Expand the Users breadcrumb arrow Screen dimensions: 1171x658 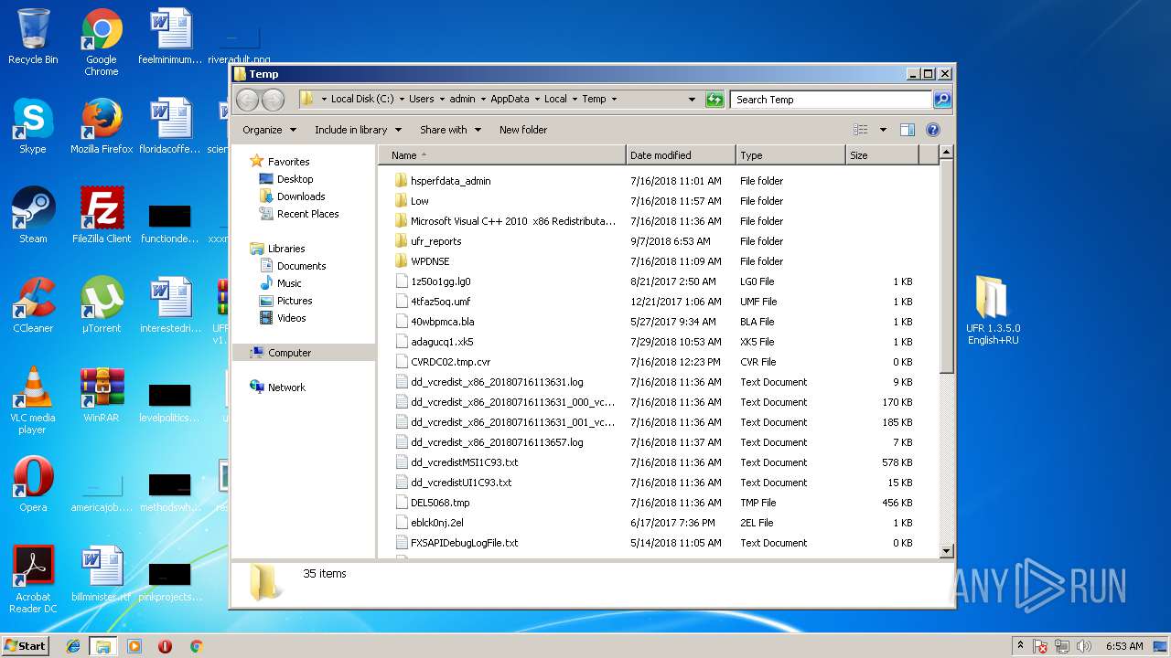pos(442,100)
